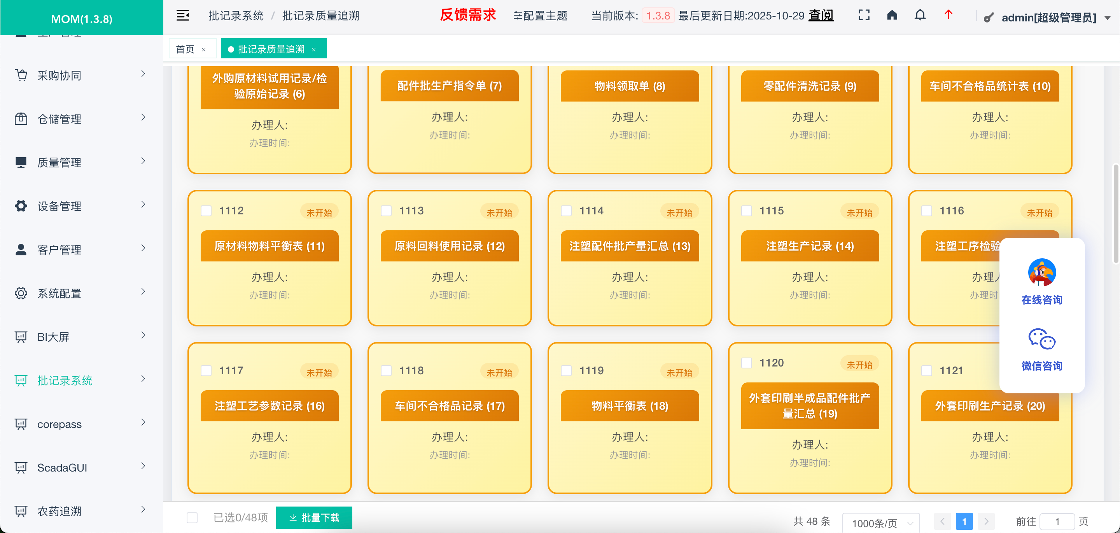Open notifications bell icon
1120x533 pixels.
tap(920, 16)
